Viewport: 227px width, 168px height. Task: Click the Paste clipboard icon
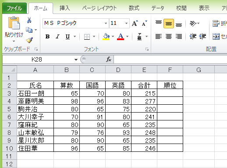14,23
